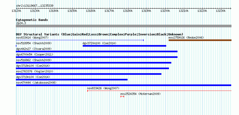The image size is (239, 115).
Task: Open the esv2759026 (Redon2006) label
Action: tap(186, 38)
